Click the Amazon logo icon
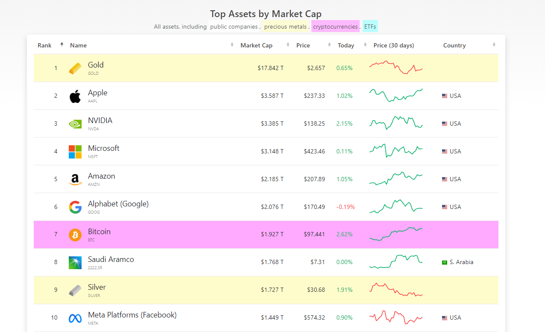Screen dimensions: 545x332 click(75, 179)
